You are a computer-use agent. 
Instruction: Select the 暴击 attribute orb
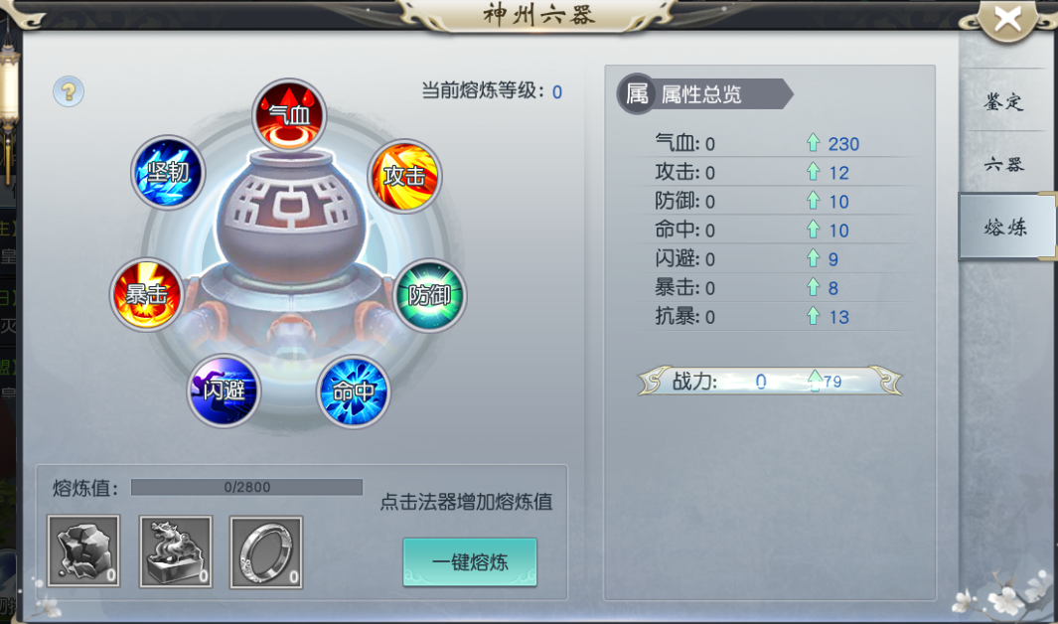coord(146,295)
